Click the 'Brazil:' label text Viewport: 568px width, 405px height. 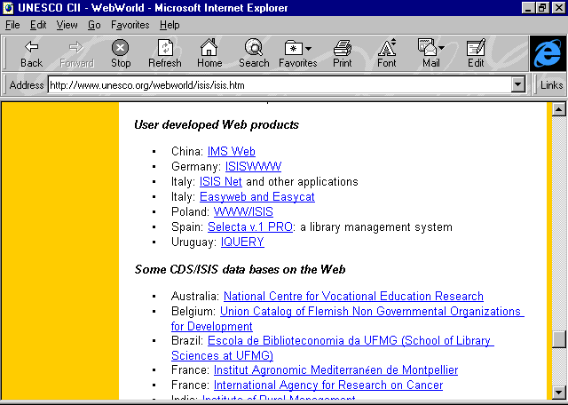point(187,340)
